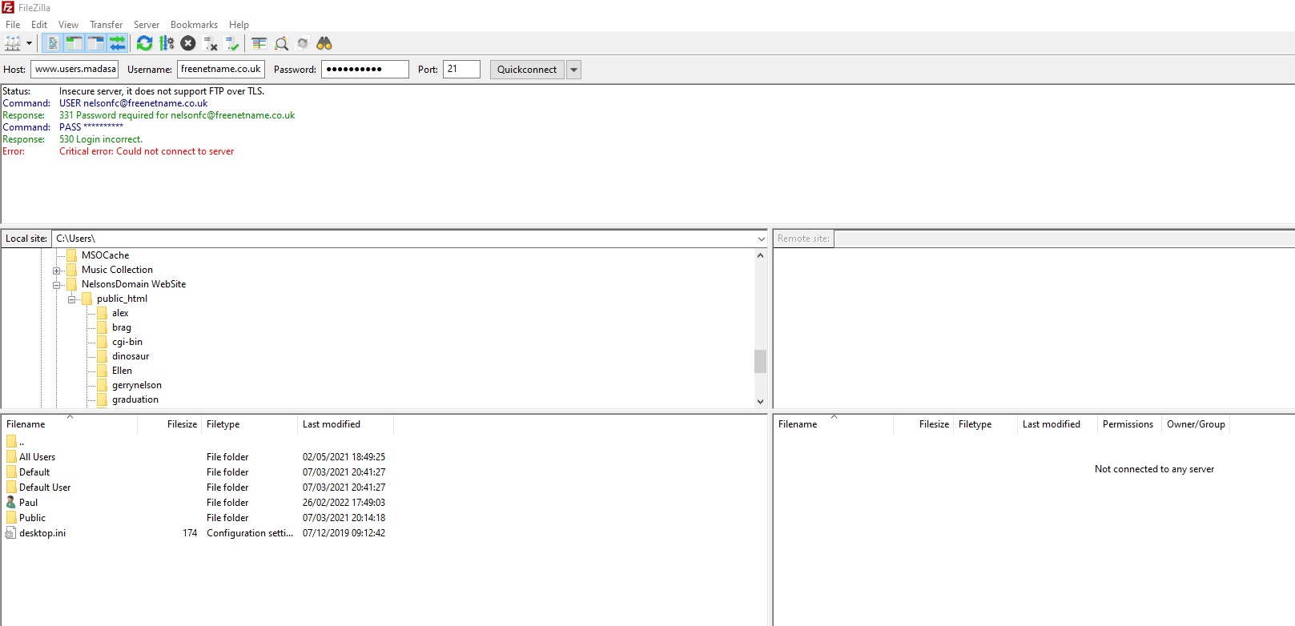Image resolution: width=1295 pixels, height=626 pixels.
Task: Toggle the message log display
Action: 52,43
